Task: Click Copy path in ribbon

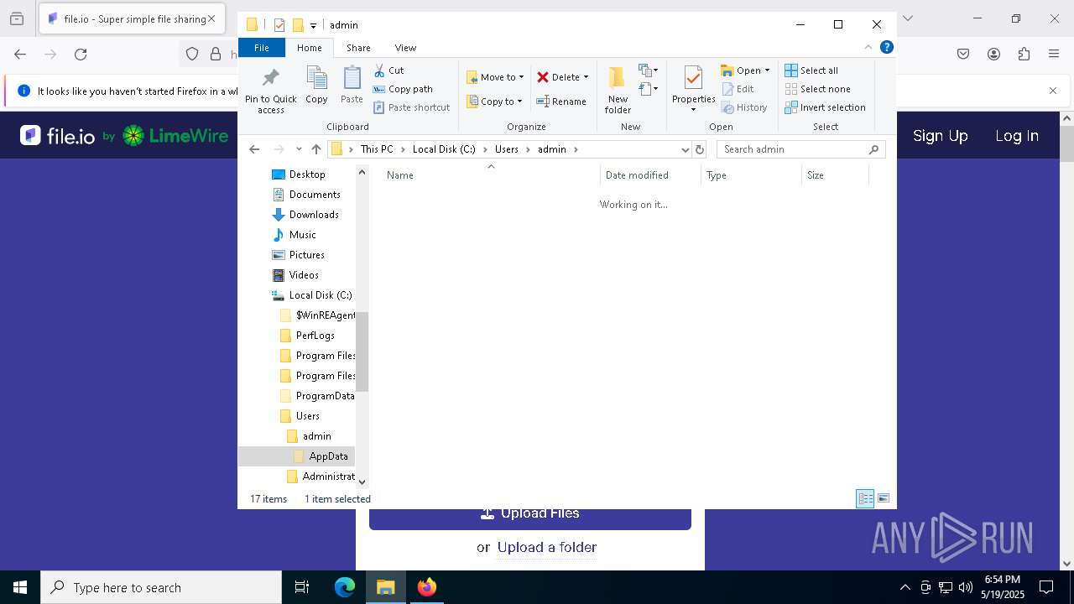Action: click(x=403, y=89)
